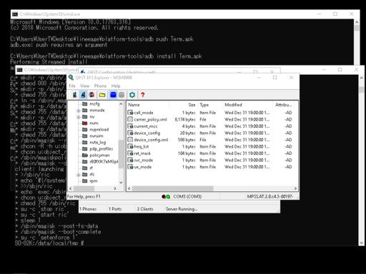Select the rpm folder in tree

(x=94, y=181)
